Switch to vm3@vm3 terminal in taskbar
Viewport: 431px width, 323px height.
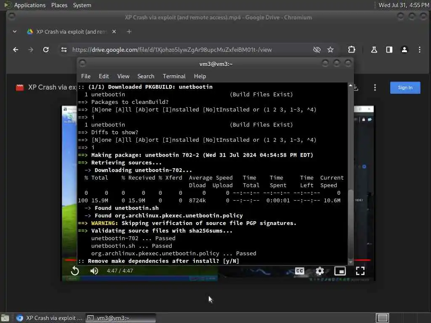click(x=120, y=318)
